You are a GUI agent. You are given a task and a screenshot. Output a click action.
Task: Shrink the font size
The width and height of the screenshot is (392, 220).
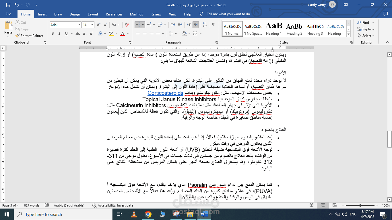105,25
